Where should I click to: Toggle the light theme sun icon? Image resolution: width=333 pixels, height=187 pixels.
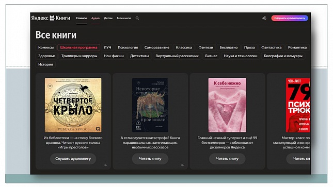pos(264,18)
